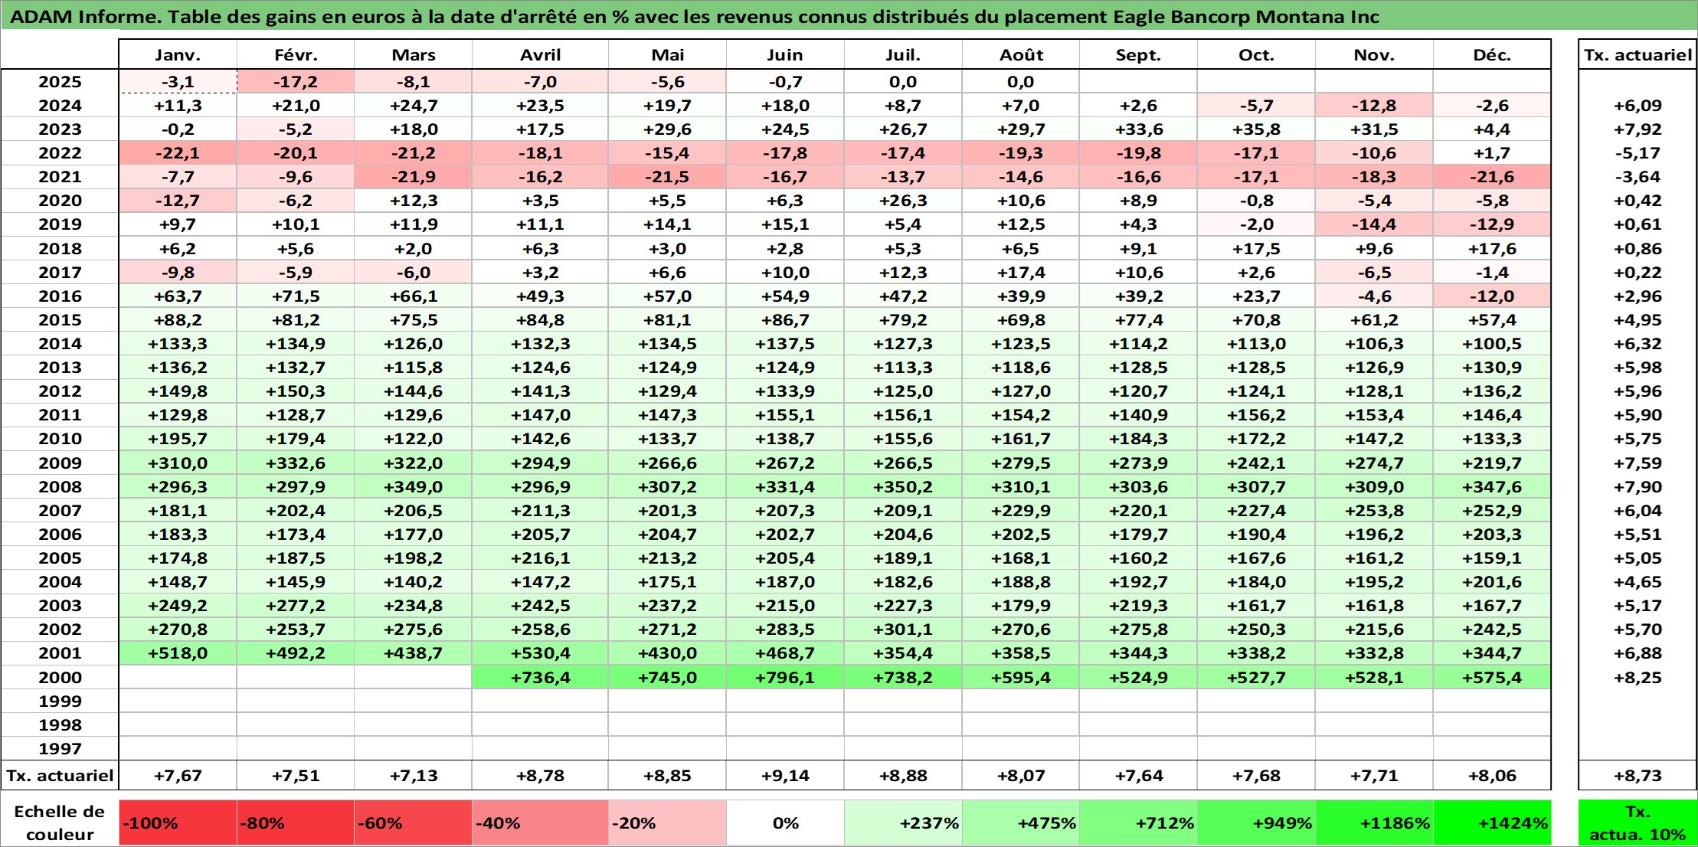This screenshot has height=847, width=1698.
Task: Click the Mars column header
Action: 414,54
